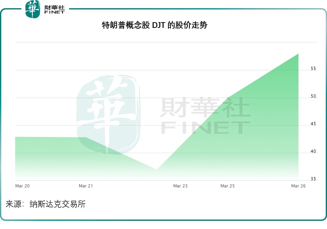Click the 45 y-axis value label
The height and width of the screenshot is (229, 327).
click(x=313, y=124)
